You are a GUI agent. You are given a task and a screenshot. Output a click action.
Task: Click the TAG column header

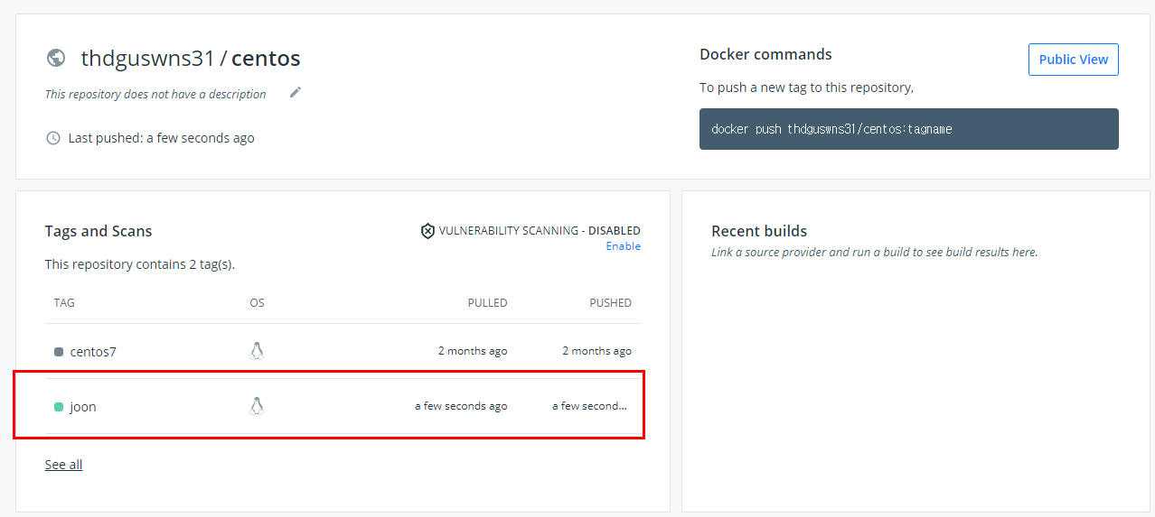pyautogui.click(x=64, y=302)
